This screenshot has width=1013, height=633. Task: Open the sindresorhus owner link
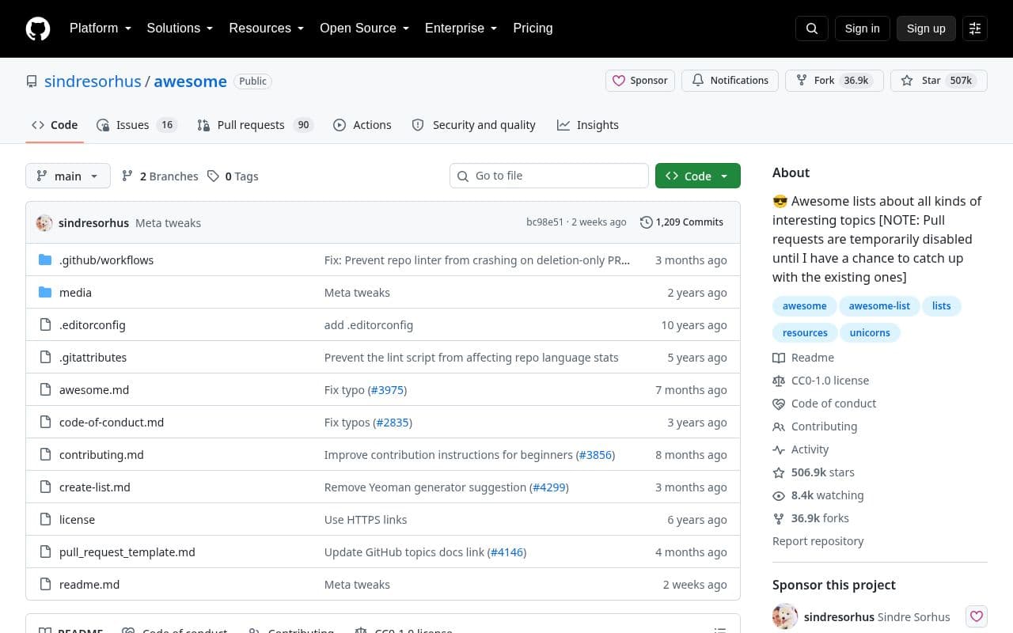[x=93, y=81]
